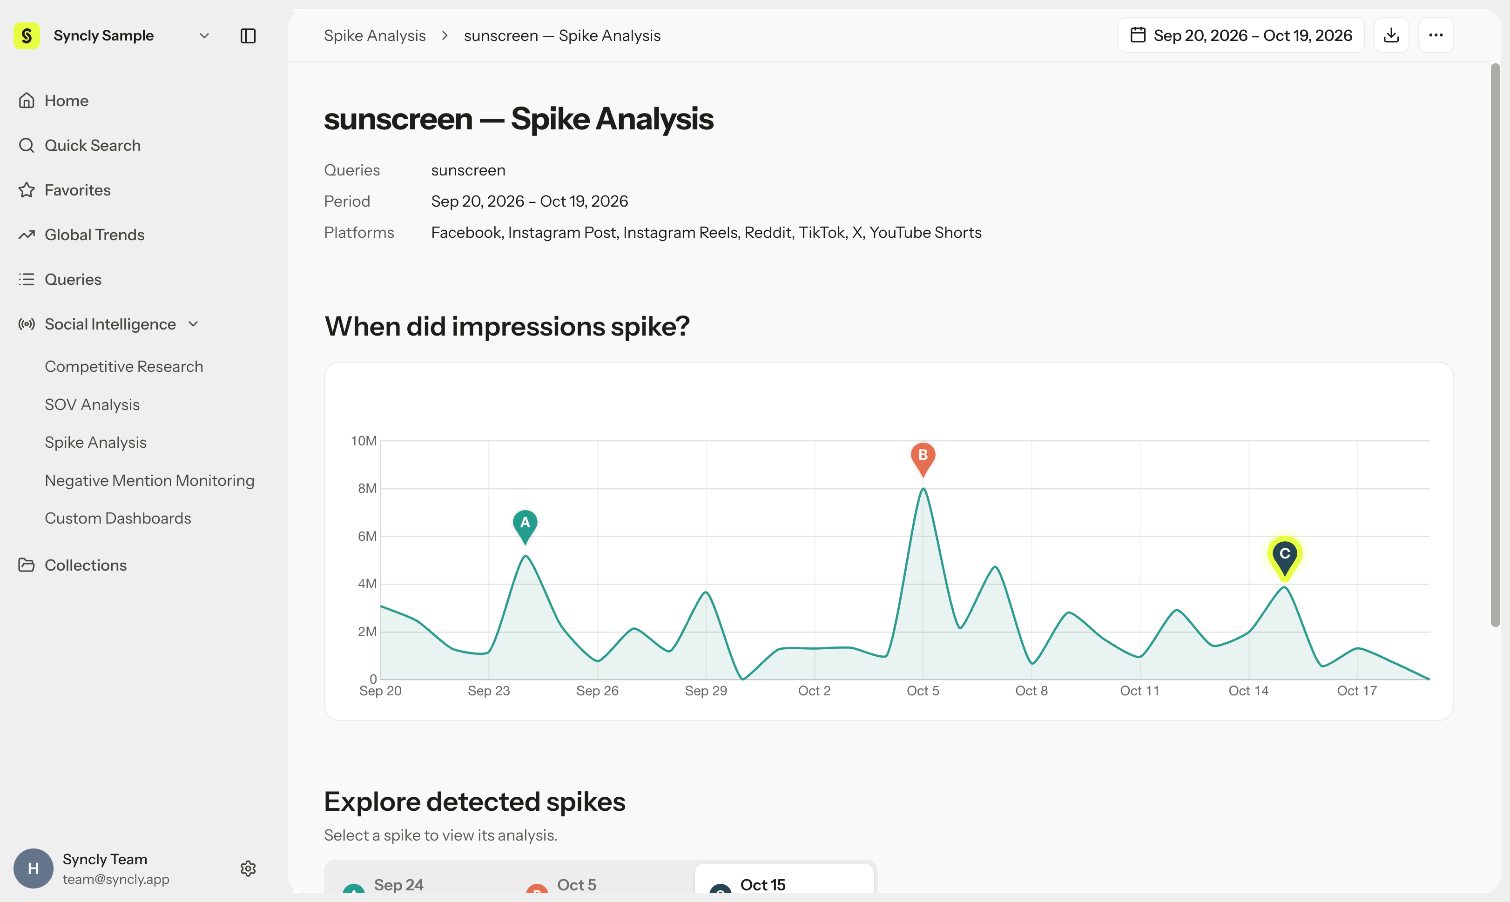The width and height of the screenshot is (1510, 902).
Task: Click the download export icon
Action: pyautogui.click(x=1391, y=35)
